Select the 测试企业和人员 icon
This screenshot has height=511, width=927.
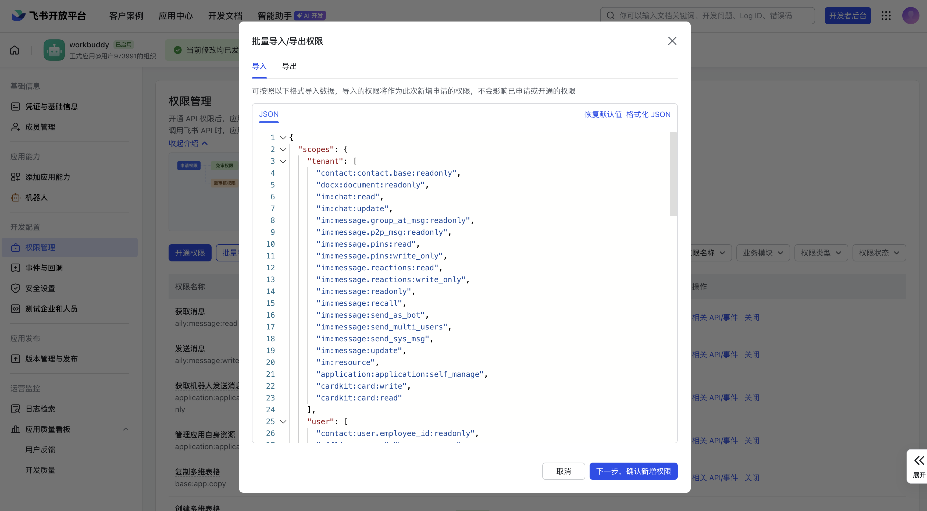coord(16,308)
